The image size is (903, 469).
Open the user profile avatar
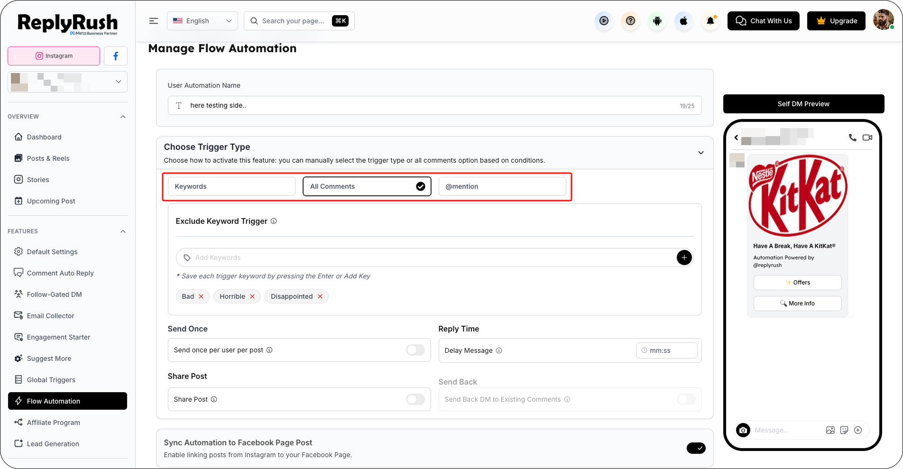click(x=883, y=20)
